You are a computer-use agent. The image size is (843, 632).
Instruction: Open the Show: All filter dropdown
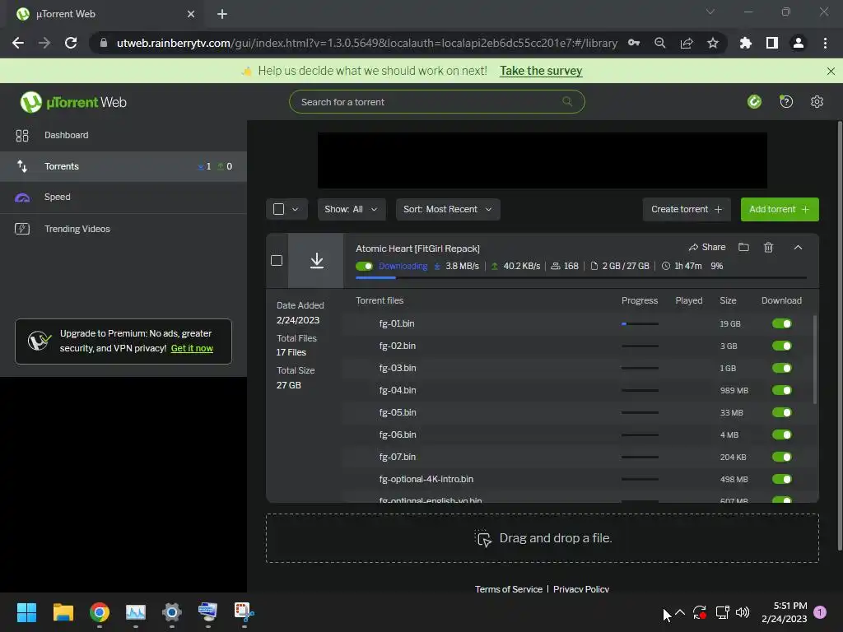[x=351, y=209]
